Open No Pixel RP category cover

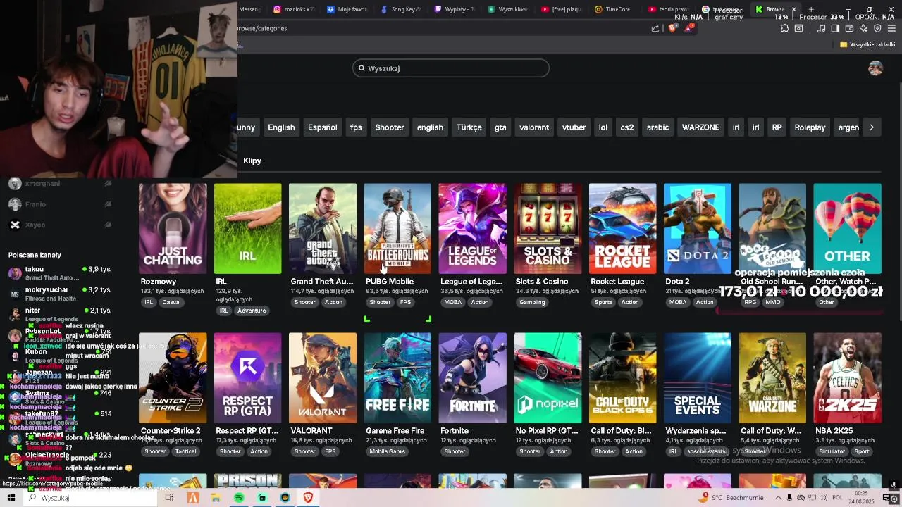(x=548, y=378)
